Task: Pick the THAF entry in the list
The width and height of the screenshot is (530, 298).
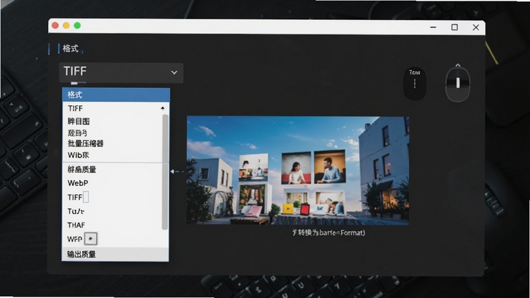Action: pos(76,225)
